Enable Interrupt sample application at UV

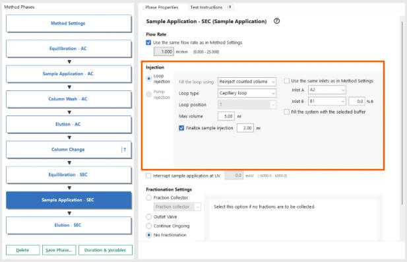click(x=148, y=176)
